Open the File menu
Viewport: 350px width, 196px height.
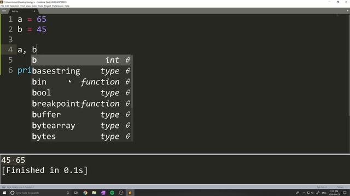[x=2, y=6]
